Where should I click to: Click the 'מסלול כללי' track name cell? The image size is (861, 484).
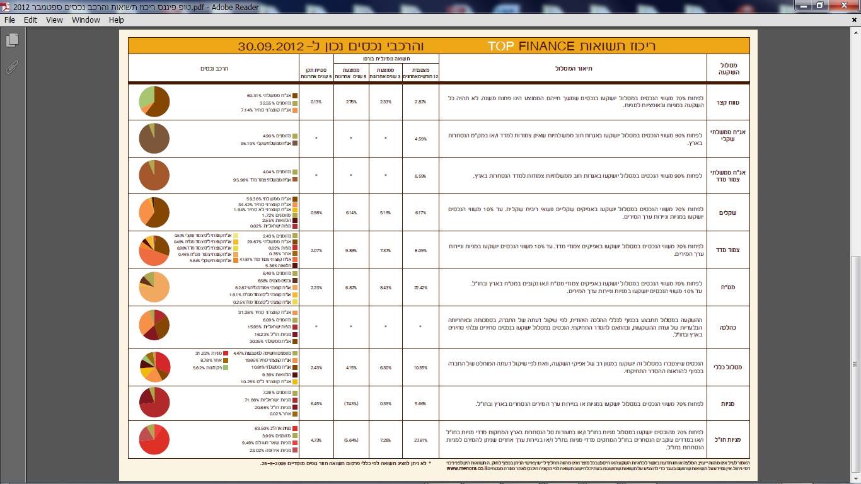pos(728,367)
